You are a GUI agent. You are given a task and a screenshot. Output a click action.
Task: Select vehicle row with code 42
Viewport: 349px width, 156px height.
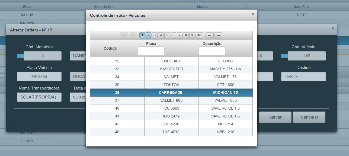click(x=171, y=124)
